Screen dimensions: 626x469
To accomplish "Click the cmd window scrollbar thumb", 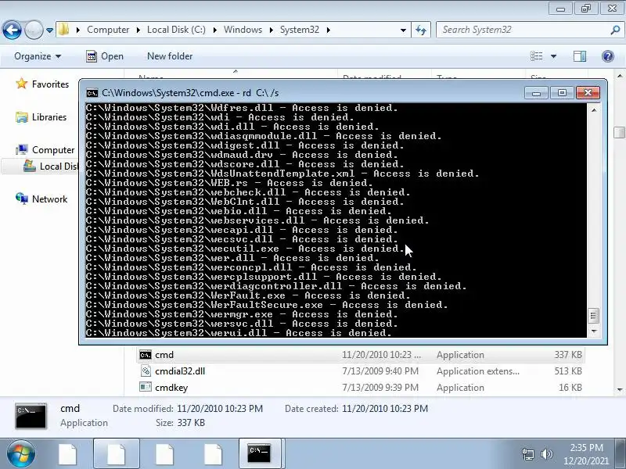I will pyautogui.click(x=593, y=317).
